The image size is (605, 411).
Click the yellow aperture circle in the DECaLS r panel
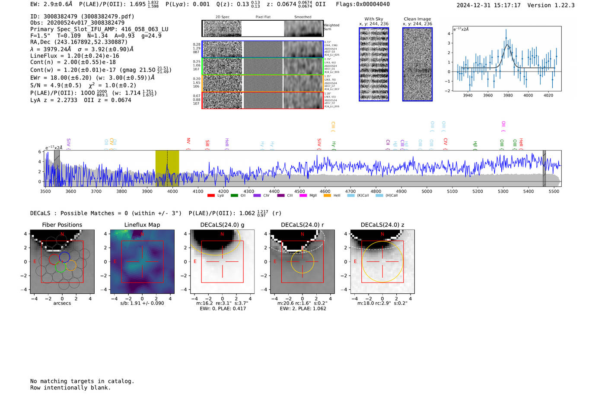click(x=302, y=262)
